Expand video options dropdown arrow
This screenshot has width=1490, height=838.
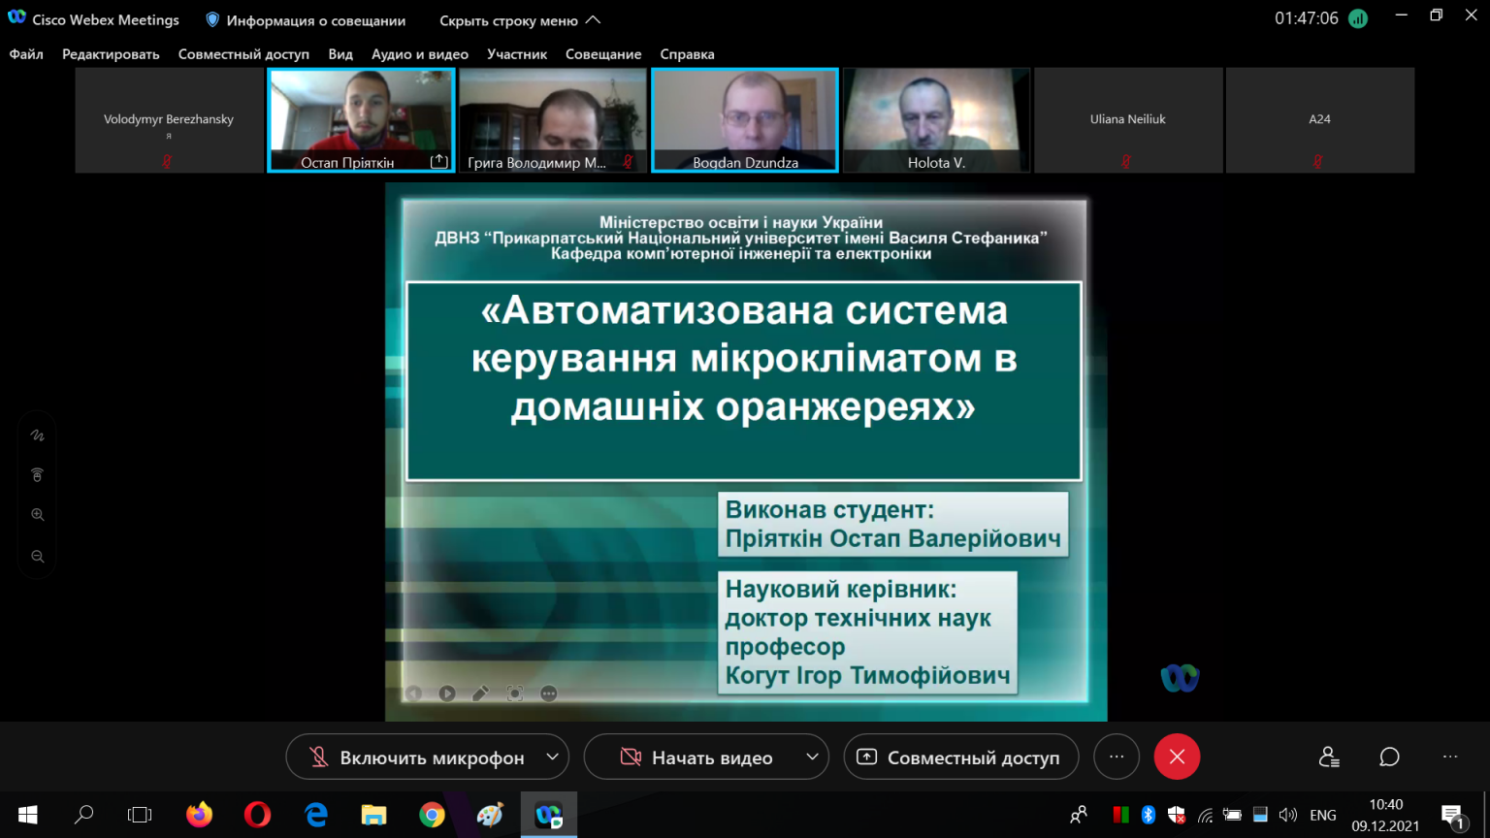click(x=812, y=757)
